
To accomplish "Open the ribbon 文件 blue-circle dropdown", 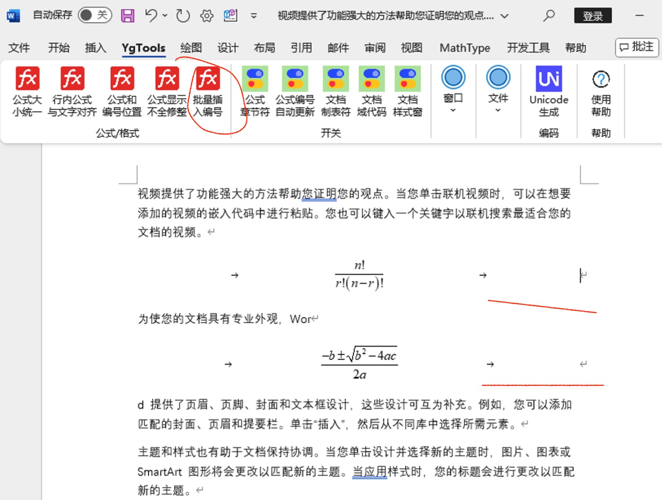I will pos(498,90).
